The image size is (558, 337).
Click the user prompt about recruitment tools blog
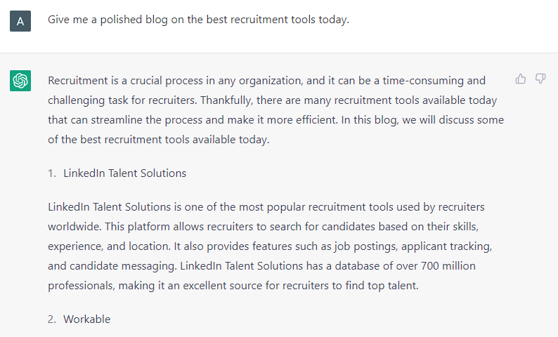click(x=199, y=20)
